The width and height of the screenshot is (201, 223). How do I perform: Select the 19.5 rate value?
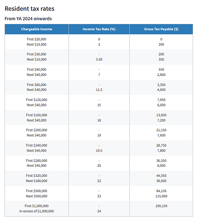click(99, 151)
